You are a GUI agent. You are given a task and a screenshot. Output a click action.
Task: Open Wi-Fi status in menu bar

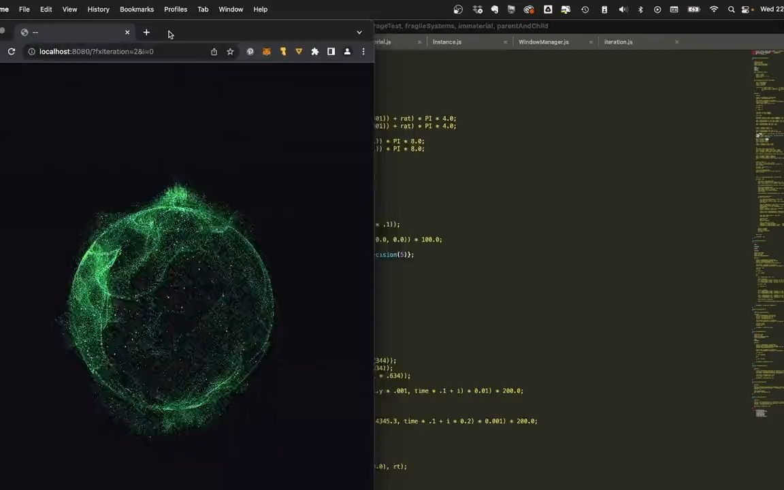pos(714,9)
